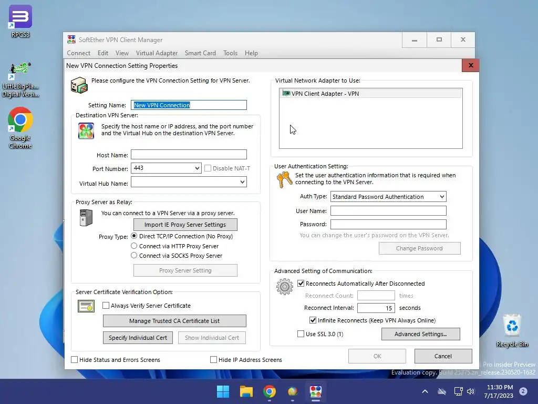Open the volume tray icon
Viewport: 538px width, 404px height.
point(471,391)
